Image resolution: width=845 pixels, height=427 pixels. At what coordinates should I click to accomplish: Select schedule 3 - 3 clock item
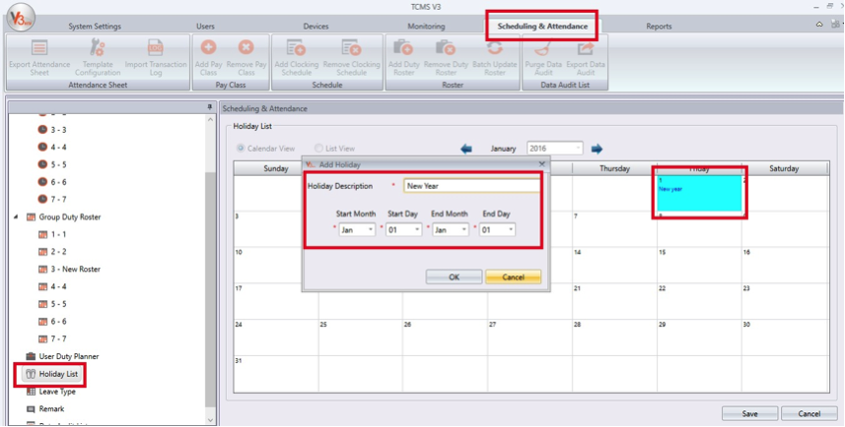pyautogui.click(x=52, y=130)
